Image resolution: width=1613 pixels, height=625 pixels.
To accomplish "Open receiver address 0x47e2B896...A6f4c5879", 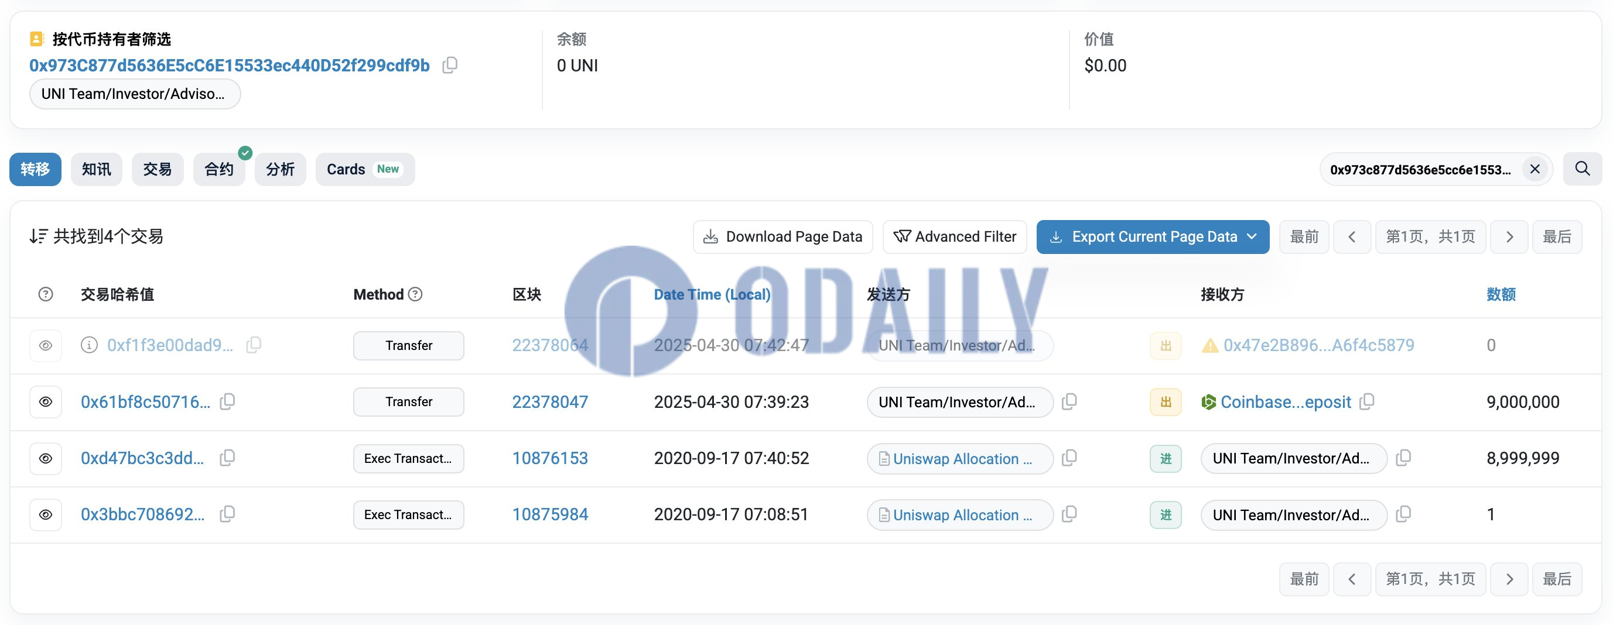I will [x=1319, y=345].
